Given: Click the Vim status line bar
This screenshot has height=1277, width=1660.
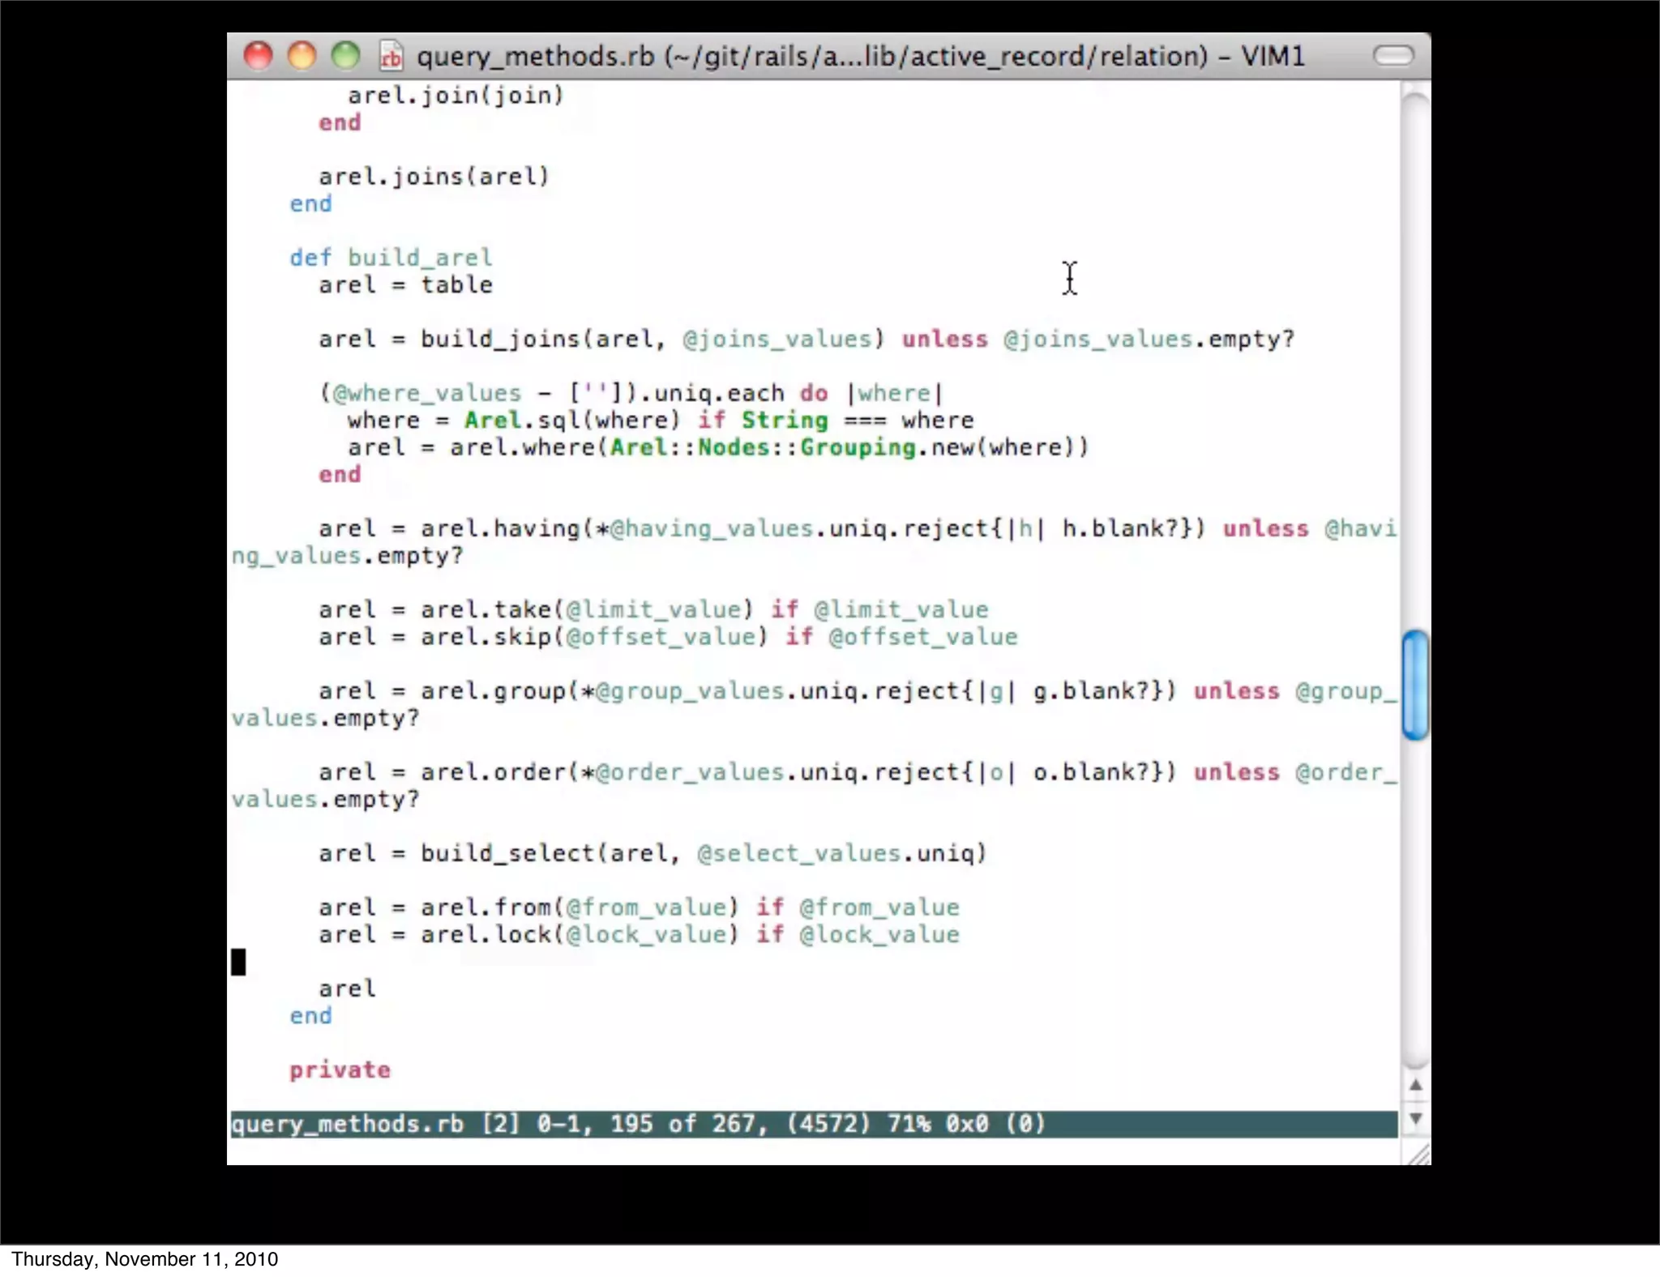Looking at the screenshot, I should tap(811, 1124).
